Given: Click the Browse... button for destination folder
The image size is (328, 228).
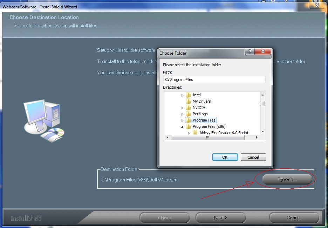Looking at the screenshot, I should [287, 180].
